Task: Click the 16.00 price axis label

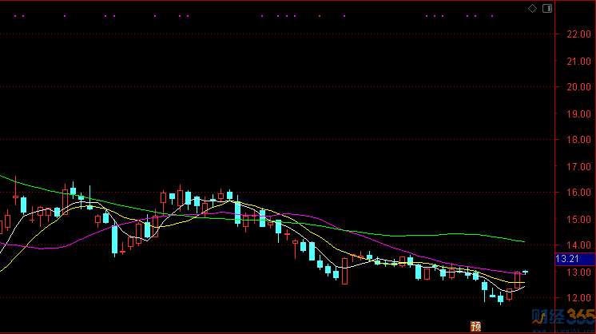Action: (x=578, y=193)
